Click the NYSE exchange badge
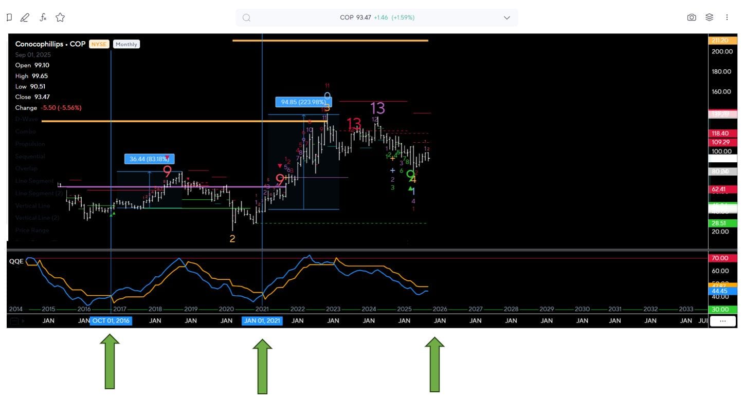744x401 pixels. point(99,44)
